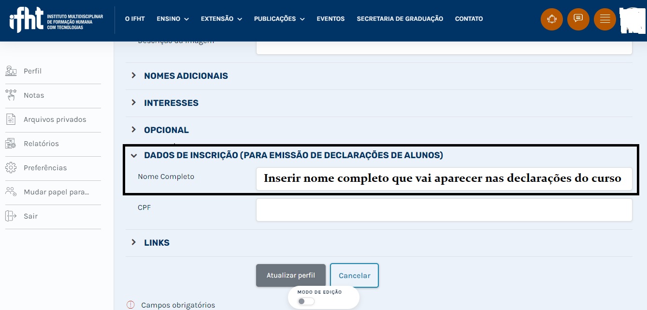This screenshot has width=647, height=310.
Task: Open the orange hamburger menu icon
Action: [604, 19]
